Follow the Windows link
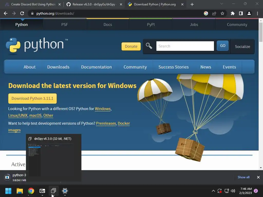 (103, 109)
